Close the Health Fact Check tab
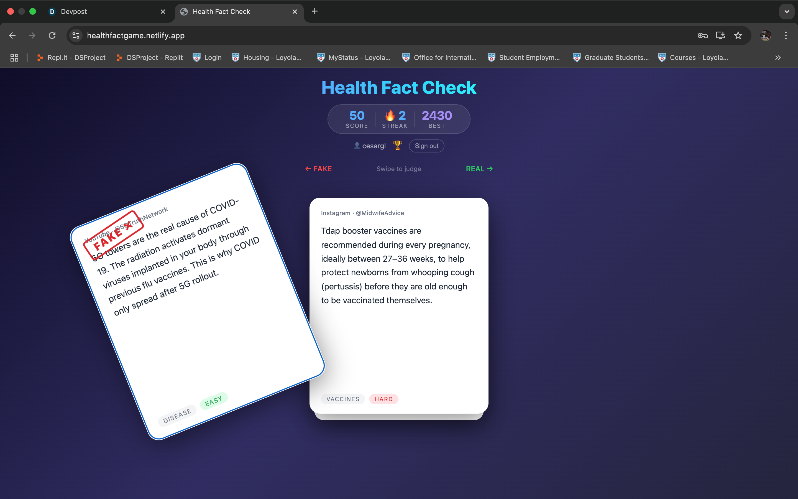 click(x=295, y=12)
